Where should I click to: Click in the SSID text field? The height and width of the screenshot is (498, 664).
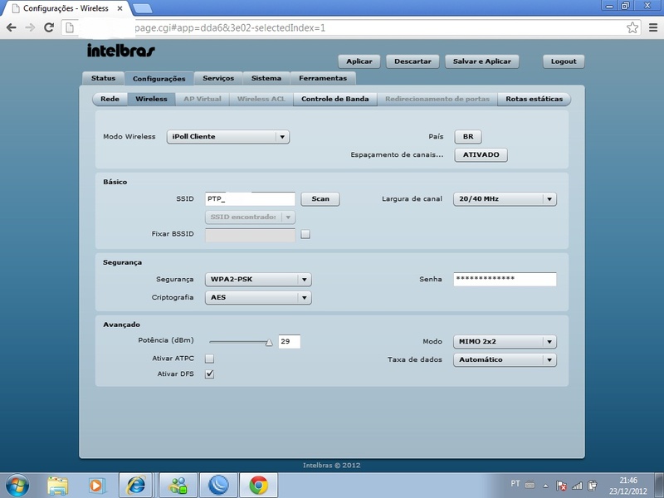[x=250, y=199]
